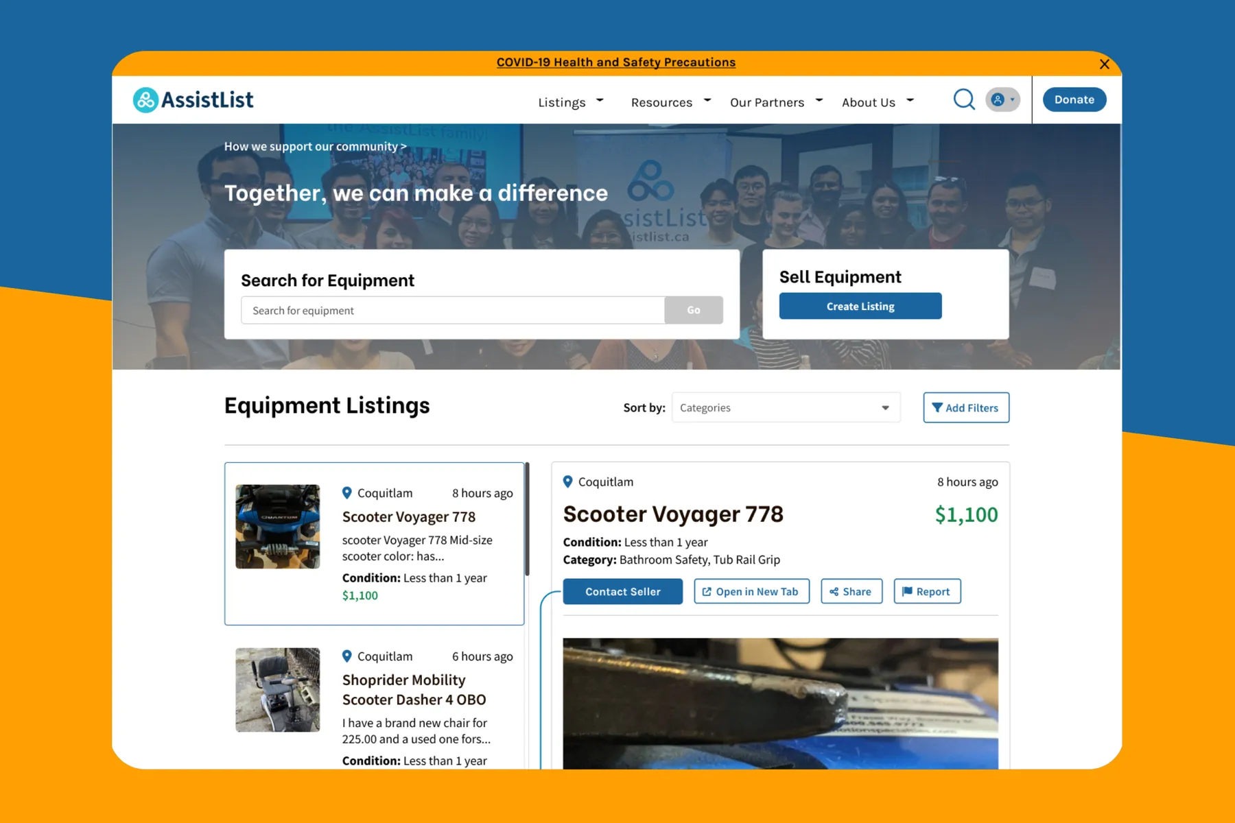Click the listings panel scrollbar
Image resolution: width=1235 pixels, height=823 pixels.
[x=527, y=519]
